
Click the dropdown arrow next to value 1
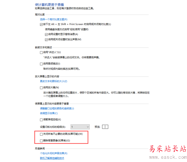(88, 127)
